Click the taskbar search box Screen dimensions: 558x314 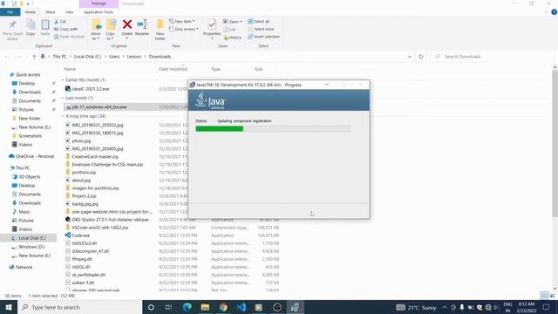click(x=79, y=307)
